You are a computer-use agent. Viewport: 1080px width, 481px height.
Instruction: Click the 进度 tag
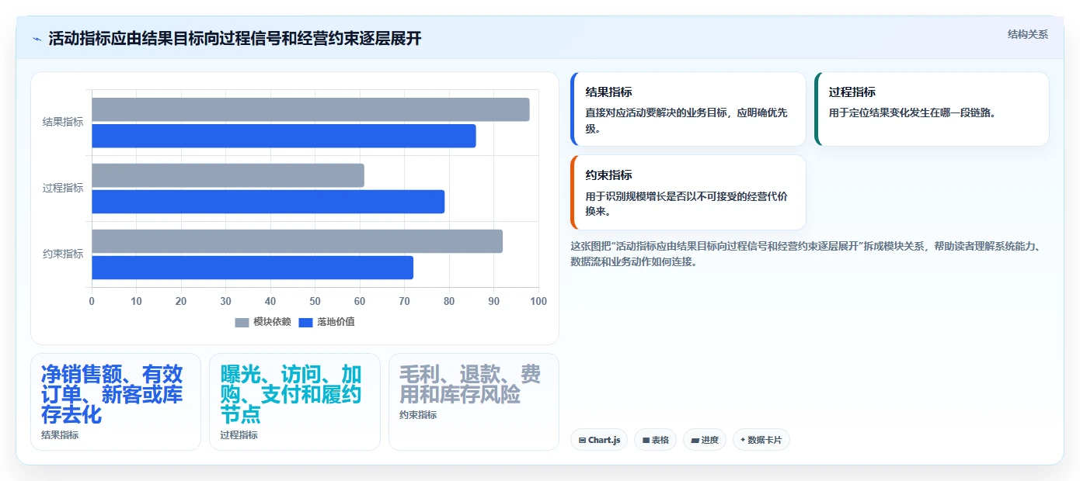point(704,440)
